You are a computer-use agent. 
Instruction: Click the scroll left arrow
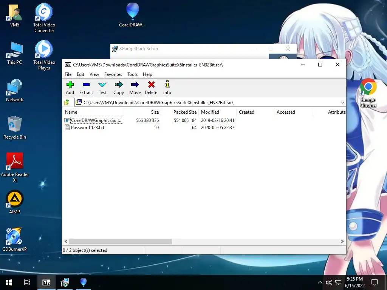(66, 241)
